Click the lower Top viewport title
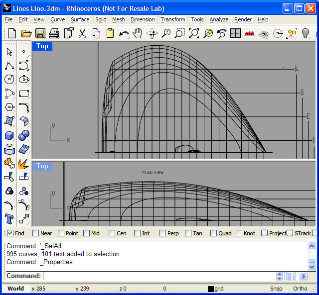The image size is (319, 295). [x=42, y=166]
